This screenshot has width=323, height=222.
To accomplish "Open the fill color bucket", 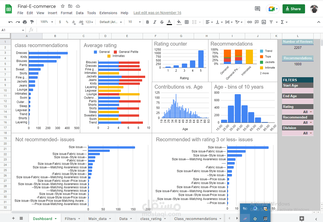I will 179,22.
